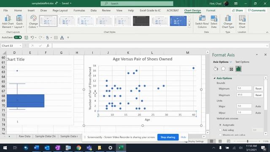Screen dimensions: 270x152
Task: Open Name Box dropdown arrow
Action: [x=20, y=46]
